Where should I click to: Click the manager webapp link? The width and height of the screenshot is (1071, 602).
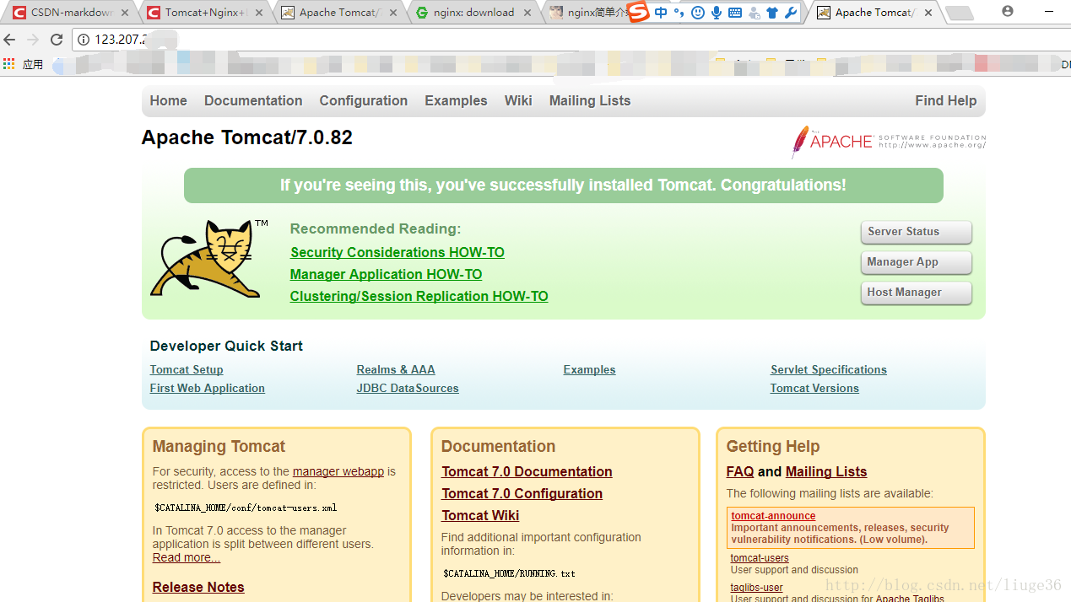coord(338,471)
